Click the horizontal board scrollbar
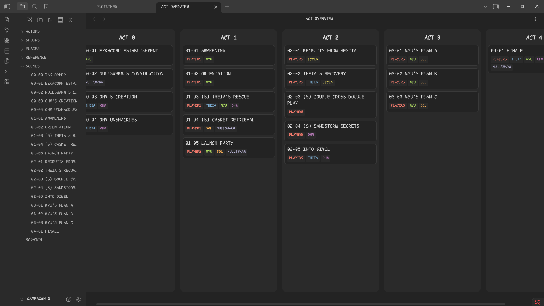The width and height of the screenshot is (544, 306). point(300,304)
